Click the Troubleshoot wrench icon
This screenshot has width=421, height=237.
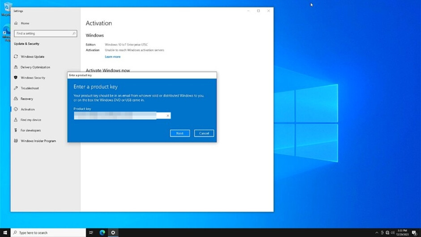click(16, 88)
